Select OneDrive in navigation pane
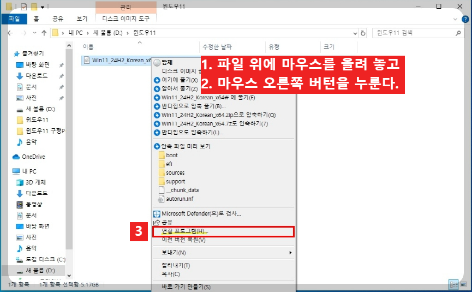Viewport: 472px width, 292px height. point(33,157)
